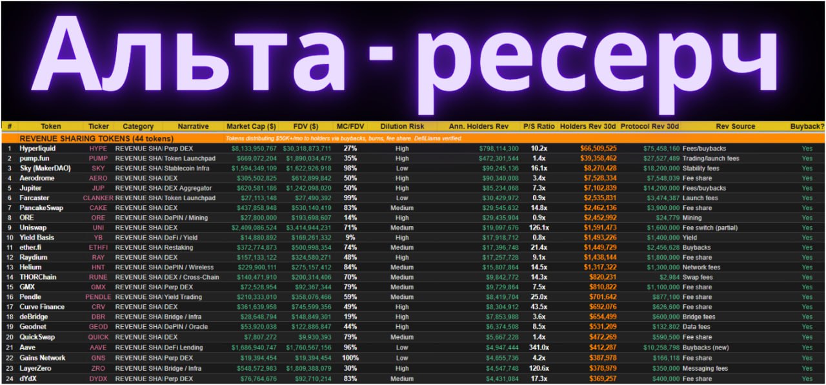This screenshot has width=826, height=385.
Task: Click the "ETHFI" ticker cell
Action: (x=99, y=247)
